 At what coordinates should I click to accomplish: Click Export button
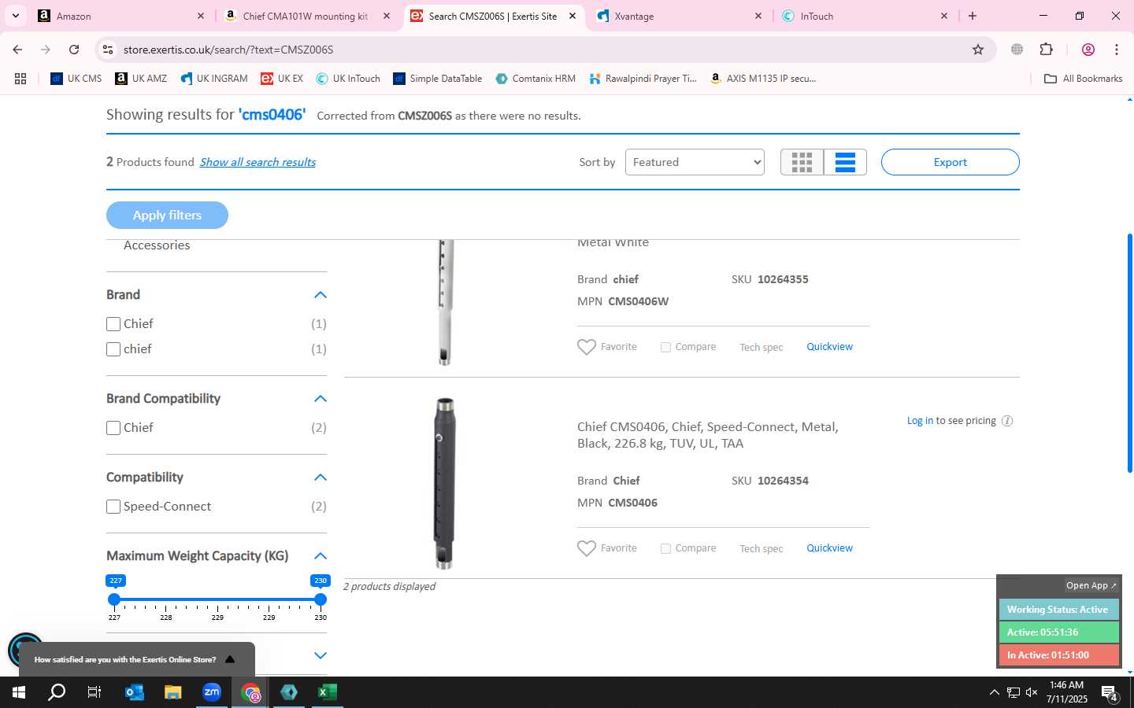[x=950, y=162]
